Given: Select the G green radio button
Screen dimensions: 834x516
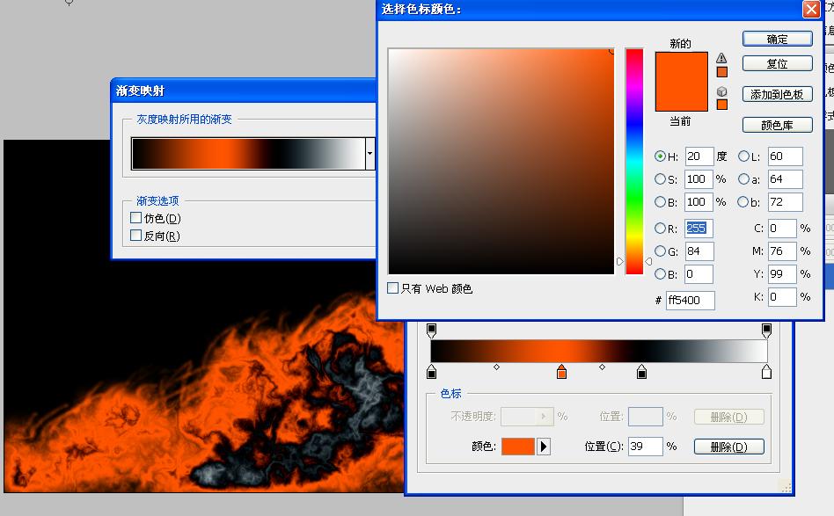Looking at the screenshot, I should pos(660,251).
